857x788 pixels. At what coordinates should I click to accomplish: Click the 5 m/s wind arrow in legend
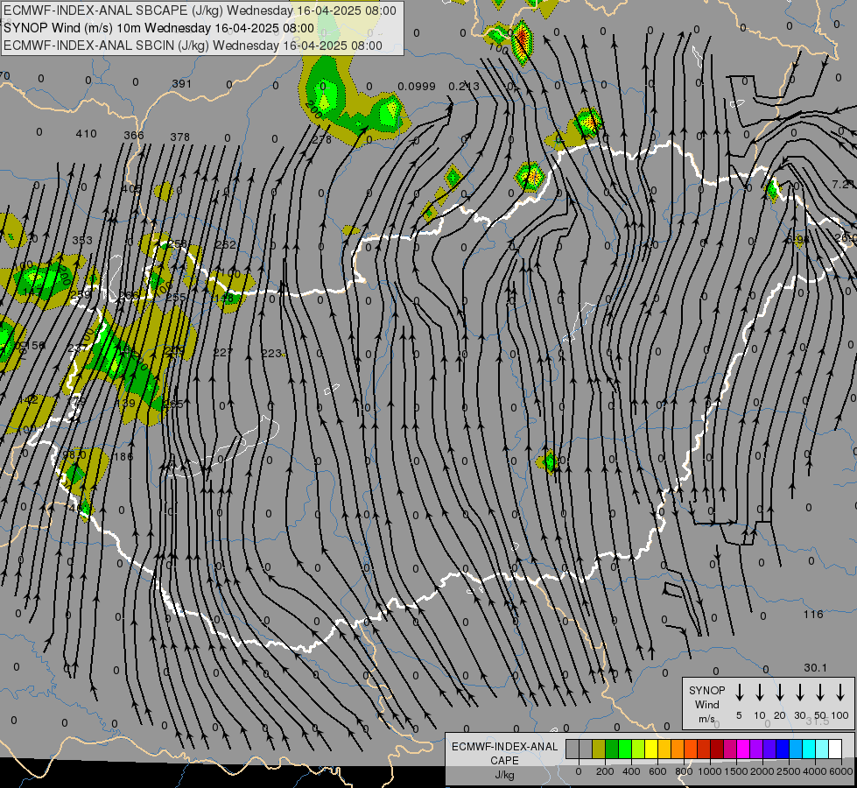click(739, 693)
